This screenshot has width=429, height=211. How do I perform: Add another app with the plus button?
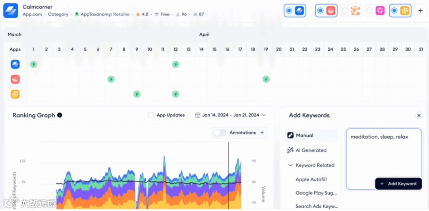pos(420,11)
